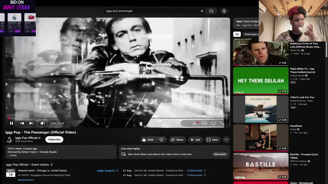Select the 'From your search' filter chip

(251, 34)
